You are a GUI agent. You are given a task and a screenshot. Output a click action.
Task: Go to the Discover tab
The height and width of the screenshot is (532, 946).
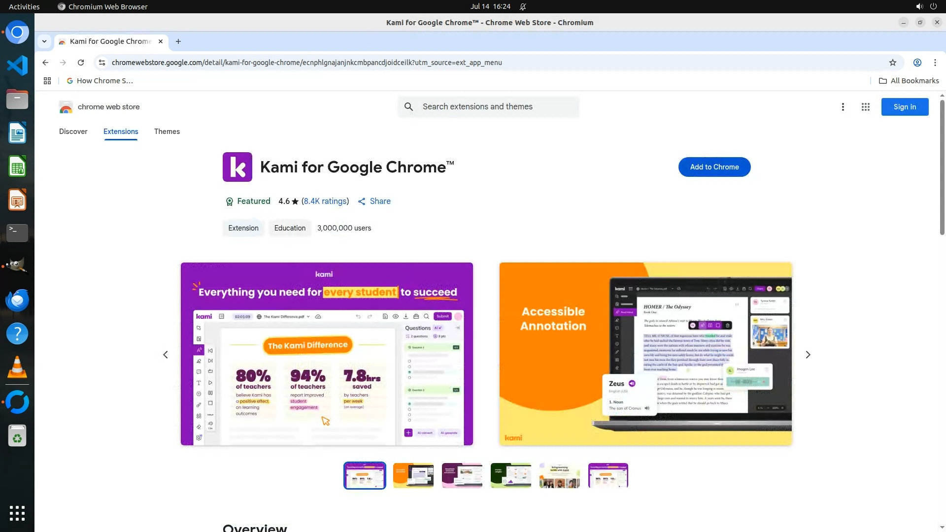73,132
